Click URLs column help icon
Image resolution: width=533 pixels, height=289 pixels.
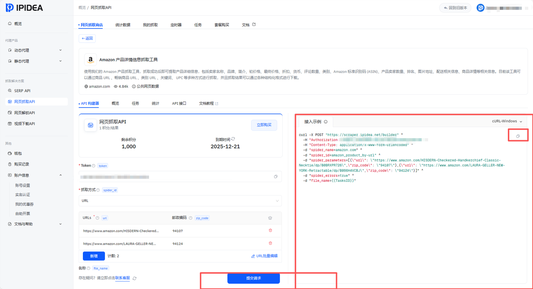[x=97, y=218]
